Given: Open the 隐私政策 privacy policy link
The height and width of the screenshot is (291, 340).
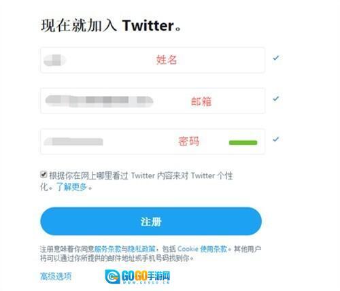Looking at the screenshot, I should (141, 249).
